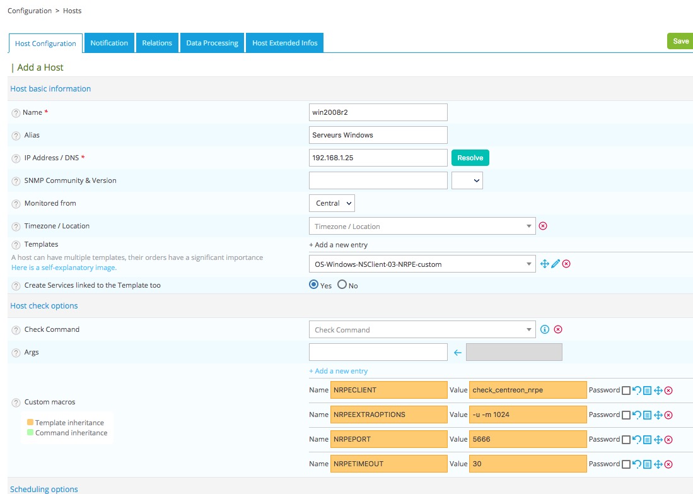
Task: Click the help icon beside Name
Action: click(x=16, y=113)
